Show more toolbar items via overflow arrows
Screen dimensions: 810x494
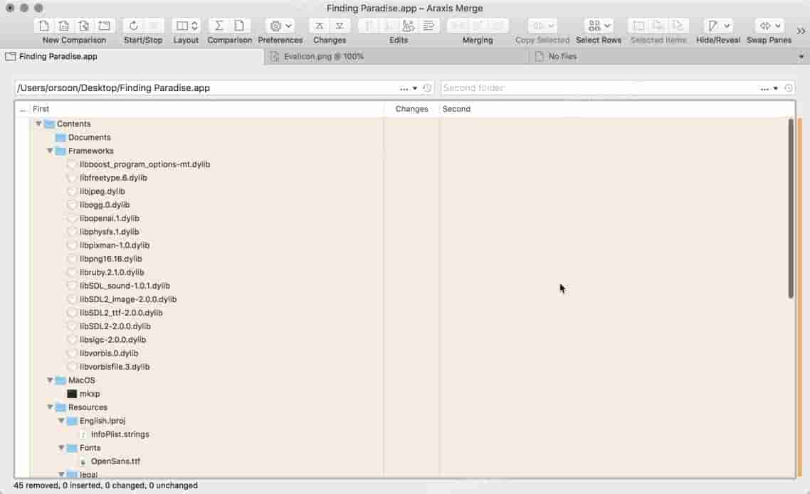coord(801,31)
